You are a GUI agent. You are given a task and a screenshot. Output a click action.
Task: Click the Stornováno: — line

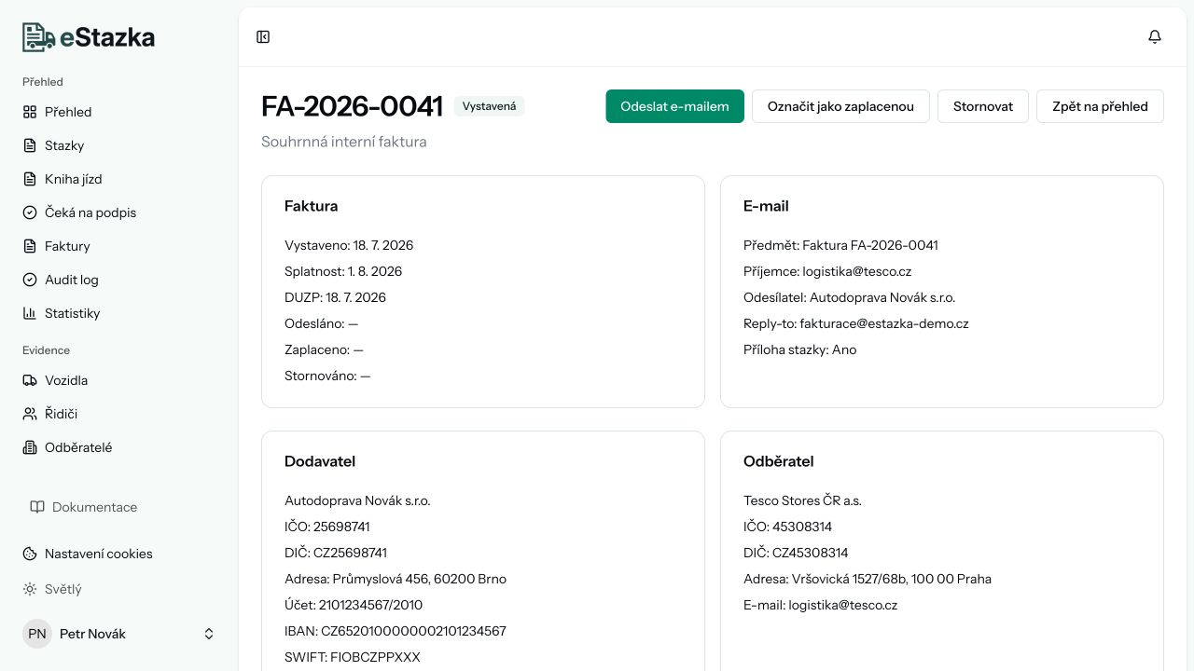(327, 376)
